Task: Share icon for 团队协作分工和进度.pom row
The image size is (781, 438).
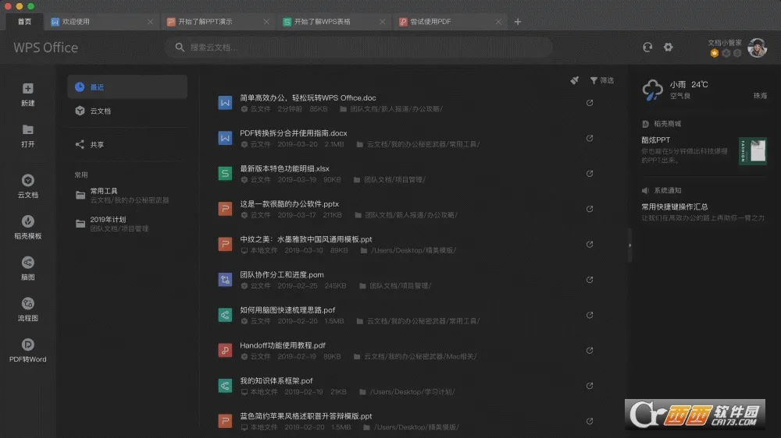Action: 590,280
